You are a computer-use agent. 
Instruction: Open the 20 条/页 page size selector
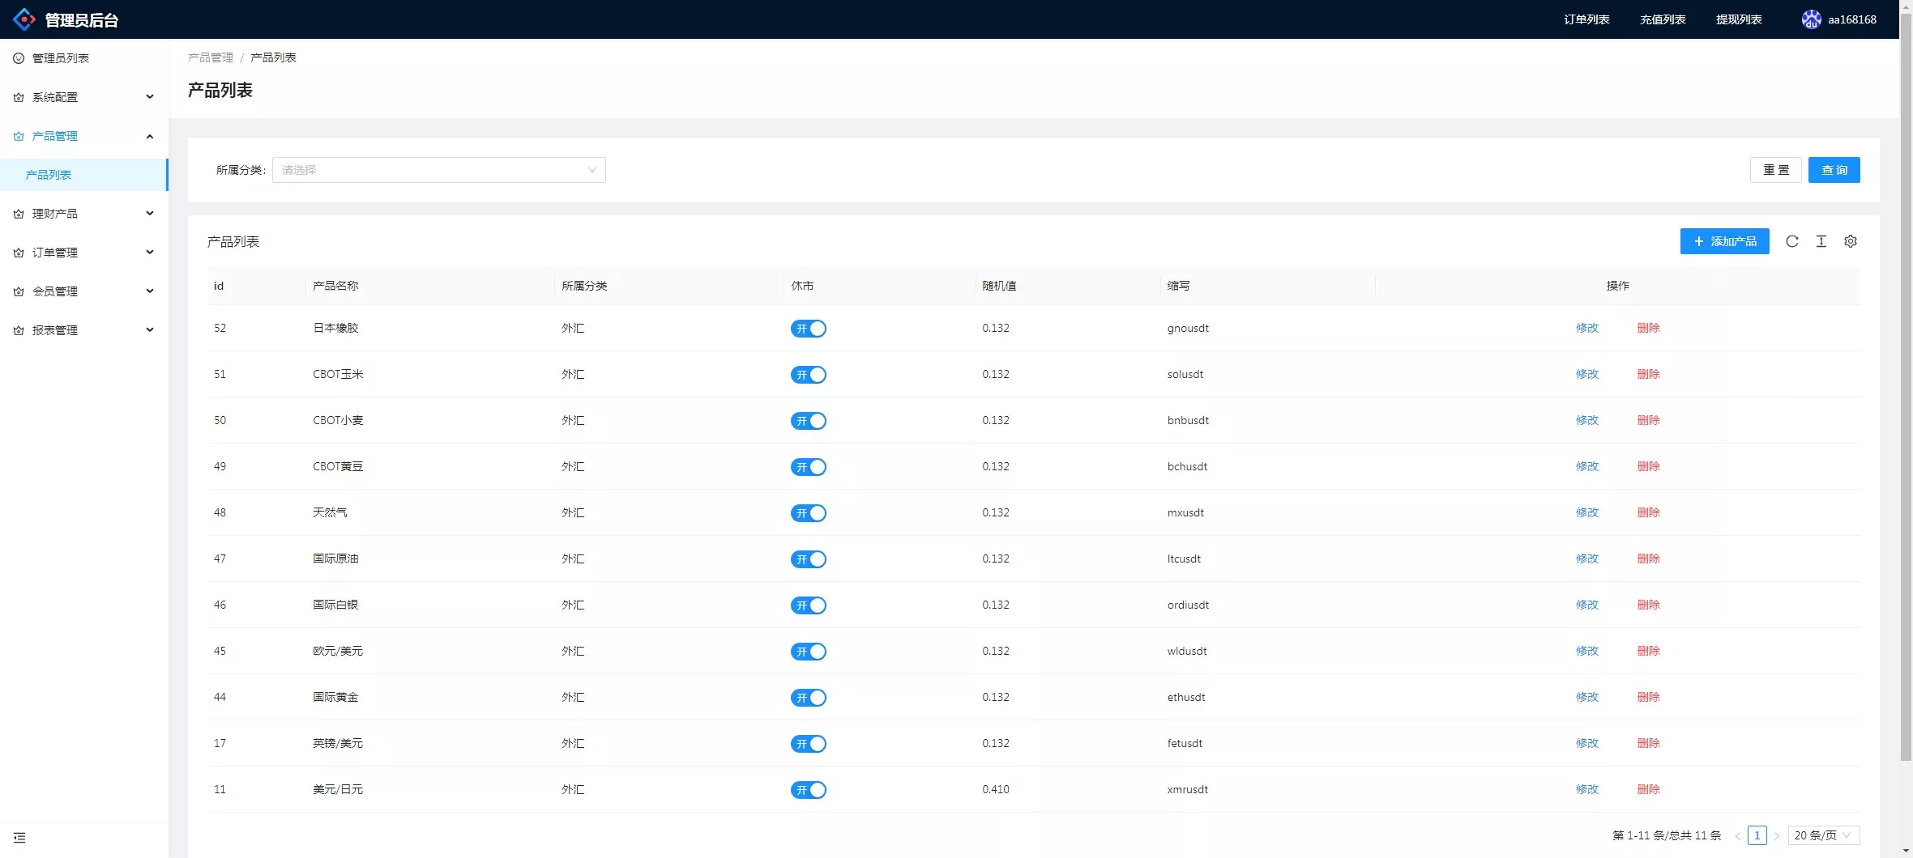click(x=1823, y=835)
